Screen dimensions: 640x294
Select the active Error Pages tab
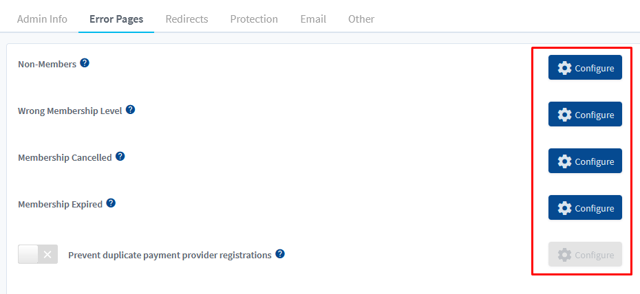click(x=116, y=19)
